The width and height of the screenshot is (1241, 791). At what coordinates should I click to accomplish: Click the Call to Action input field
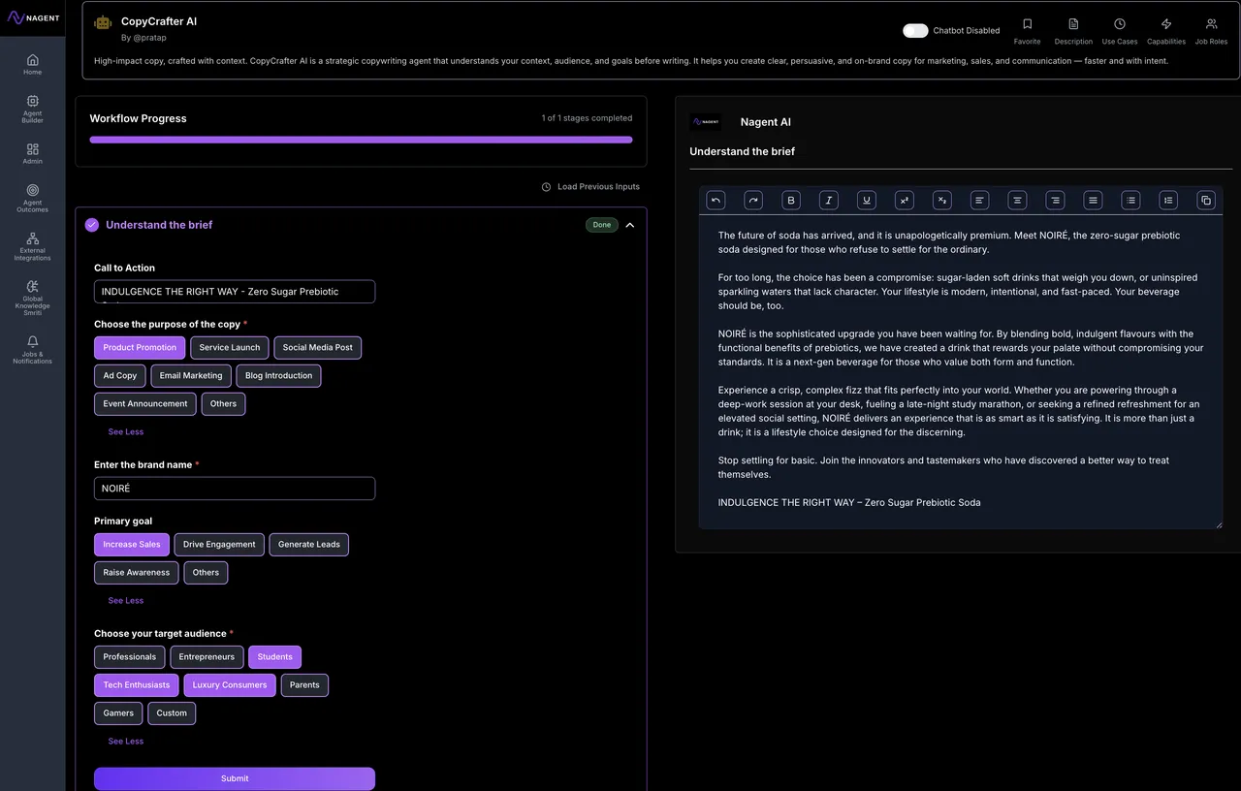pos(235,292)
